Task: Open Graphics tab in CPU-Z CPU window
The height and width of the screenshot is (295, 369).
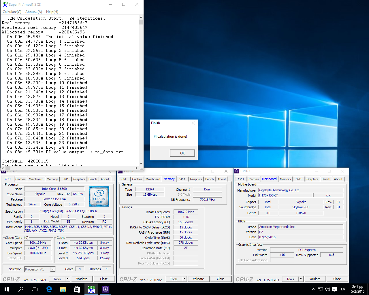Action: [x=79, y=179]
